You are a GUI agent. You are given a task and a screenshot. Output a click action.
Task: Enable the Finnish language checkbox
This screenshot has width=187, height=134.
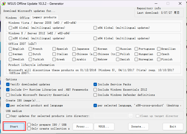[x=159, y=59]
